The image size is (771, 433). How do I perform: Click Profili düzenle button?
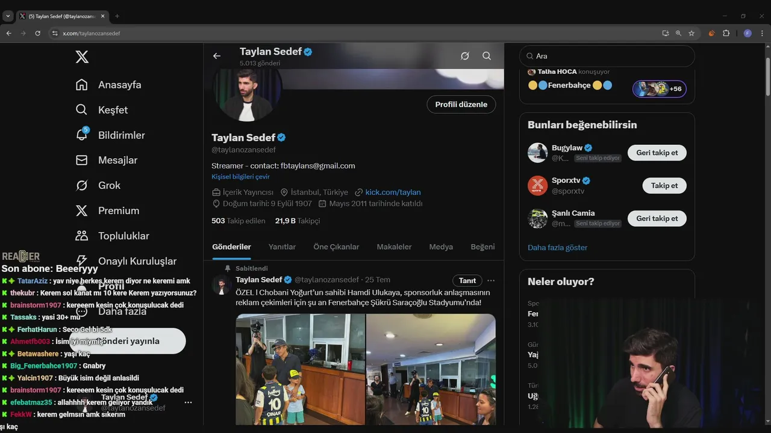[x=461, y=105]
